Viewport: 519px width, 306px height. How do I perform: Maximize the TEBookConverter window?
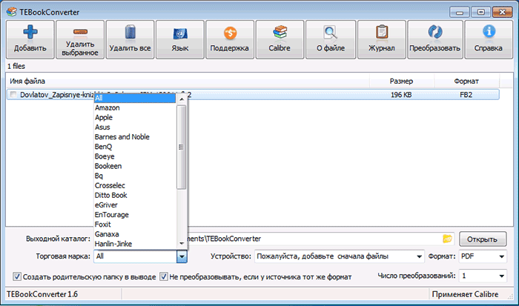pos(480,13)
